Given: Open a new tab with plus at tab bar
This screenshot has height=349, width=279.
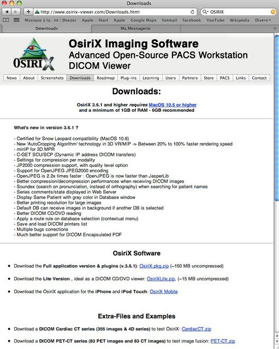Looking at the screenshot, I should [275, 28].
